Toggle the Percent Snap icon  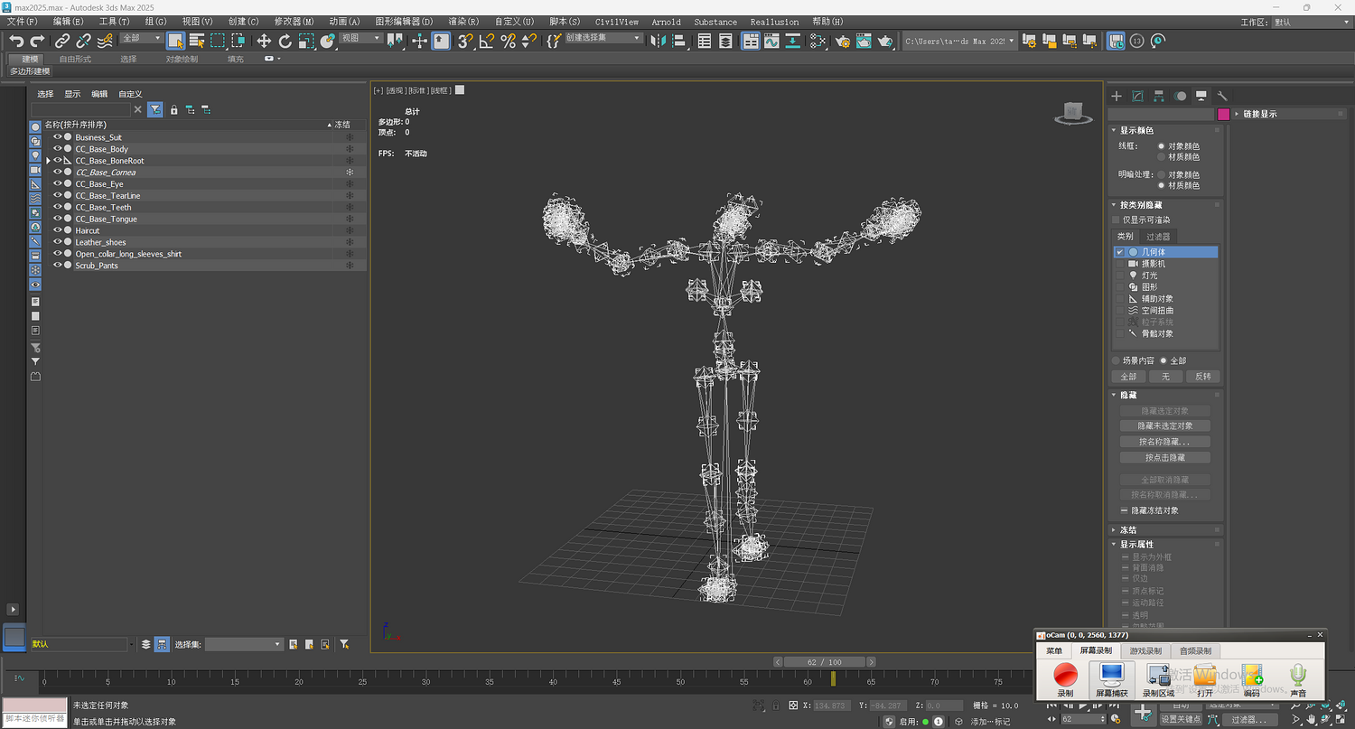(508, 41)
